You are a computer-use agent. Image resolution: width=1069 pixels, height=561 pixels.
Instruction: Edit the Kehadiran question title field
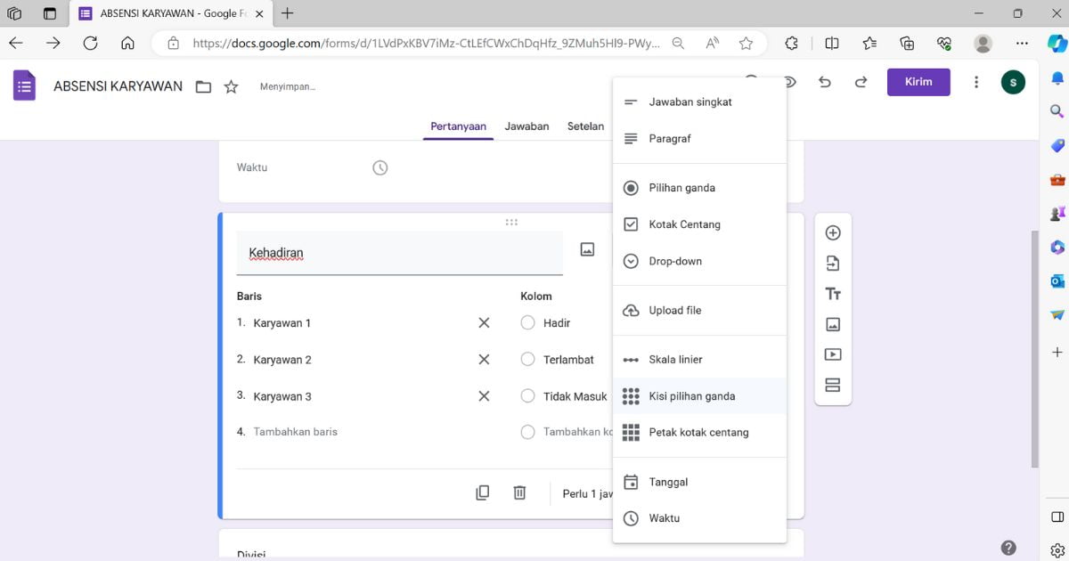[399, 253]
